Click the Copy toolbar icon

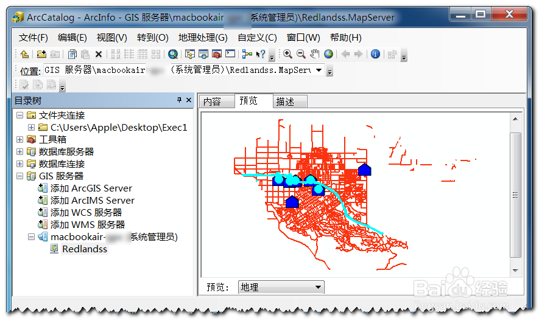(x=72, y=54)
